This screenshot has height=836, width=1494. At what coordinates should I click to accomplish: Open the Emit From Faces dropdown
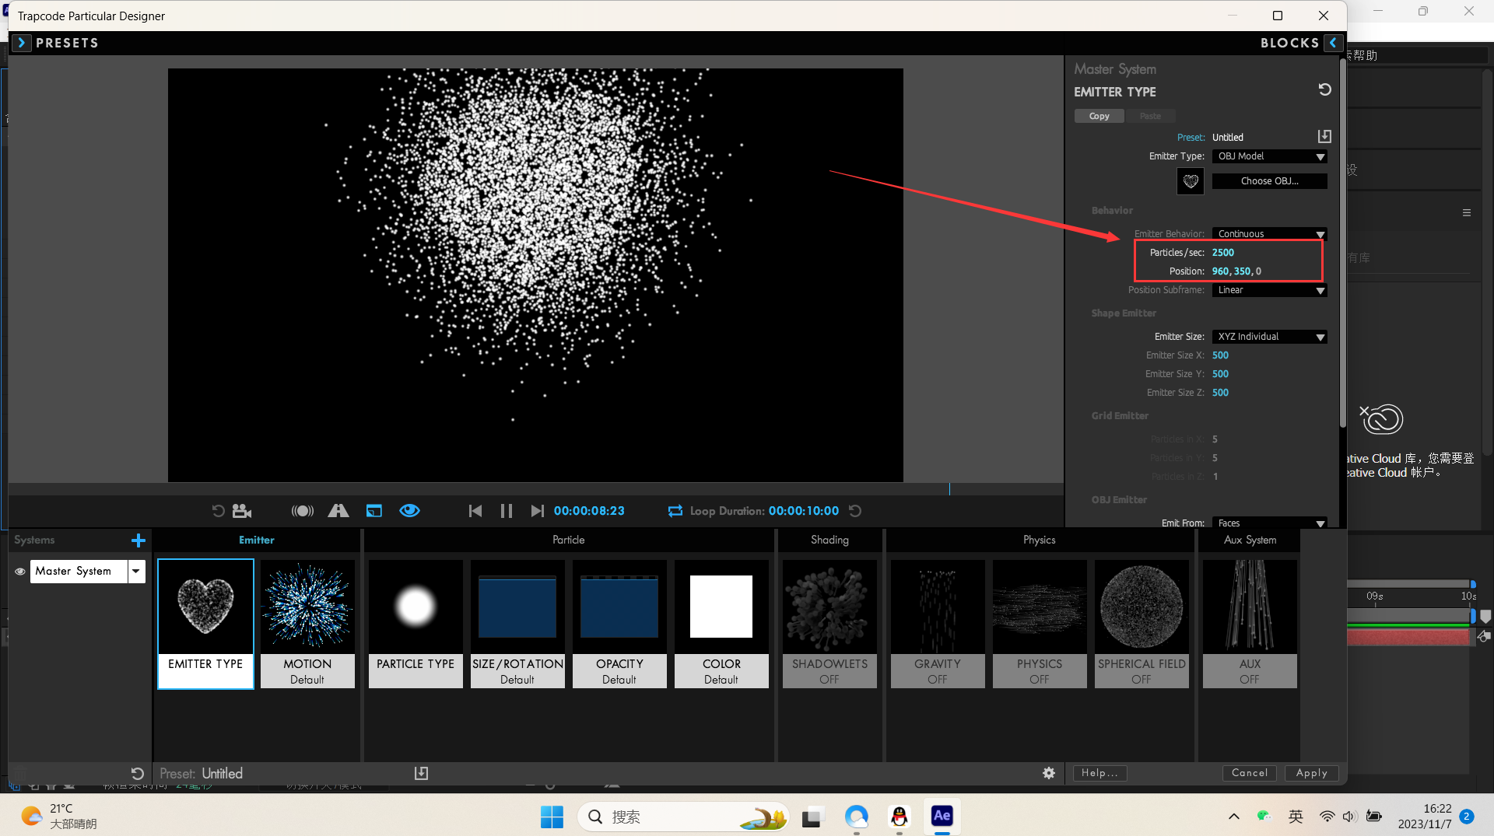(x=1269, y=523)
